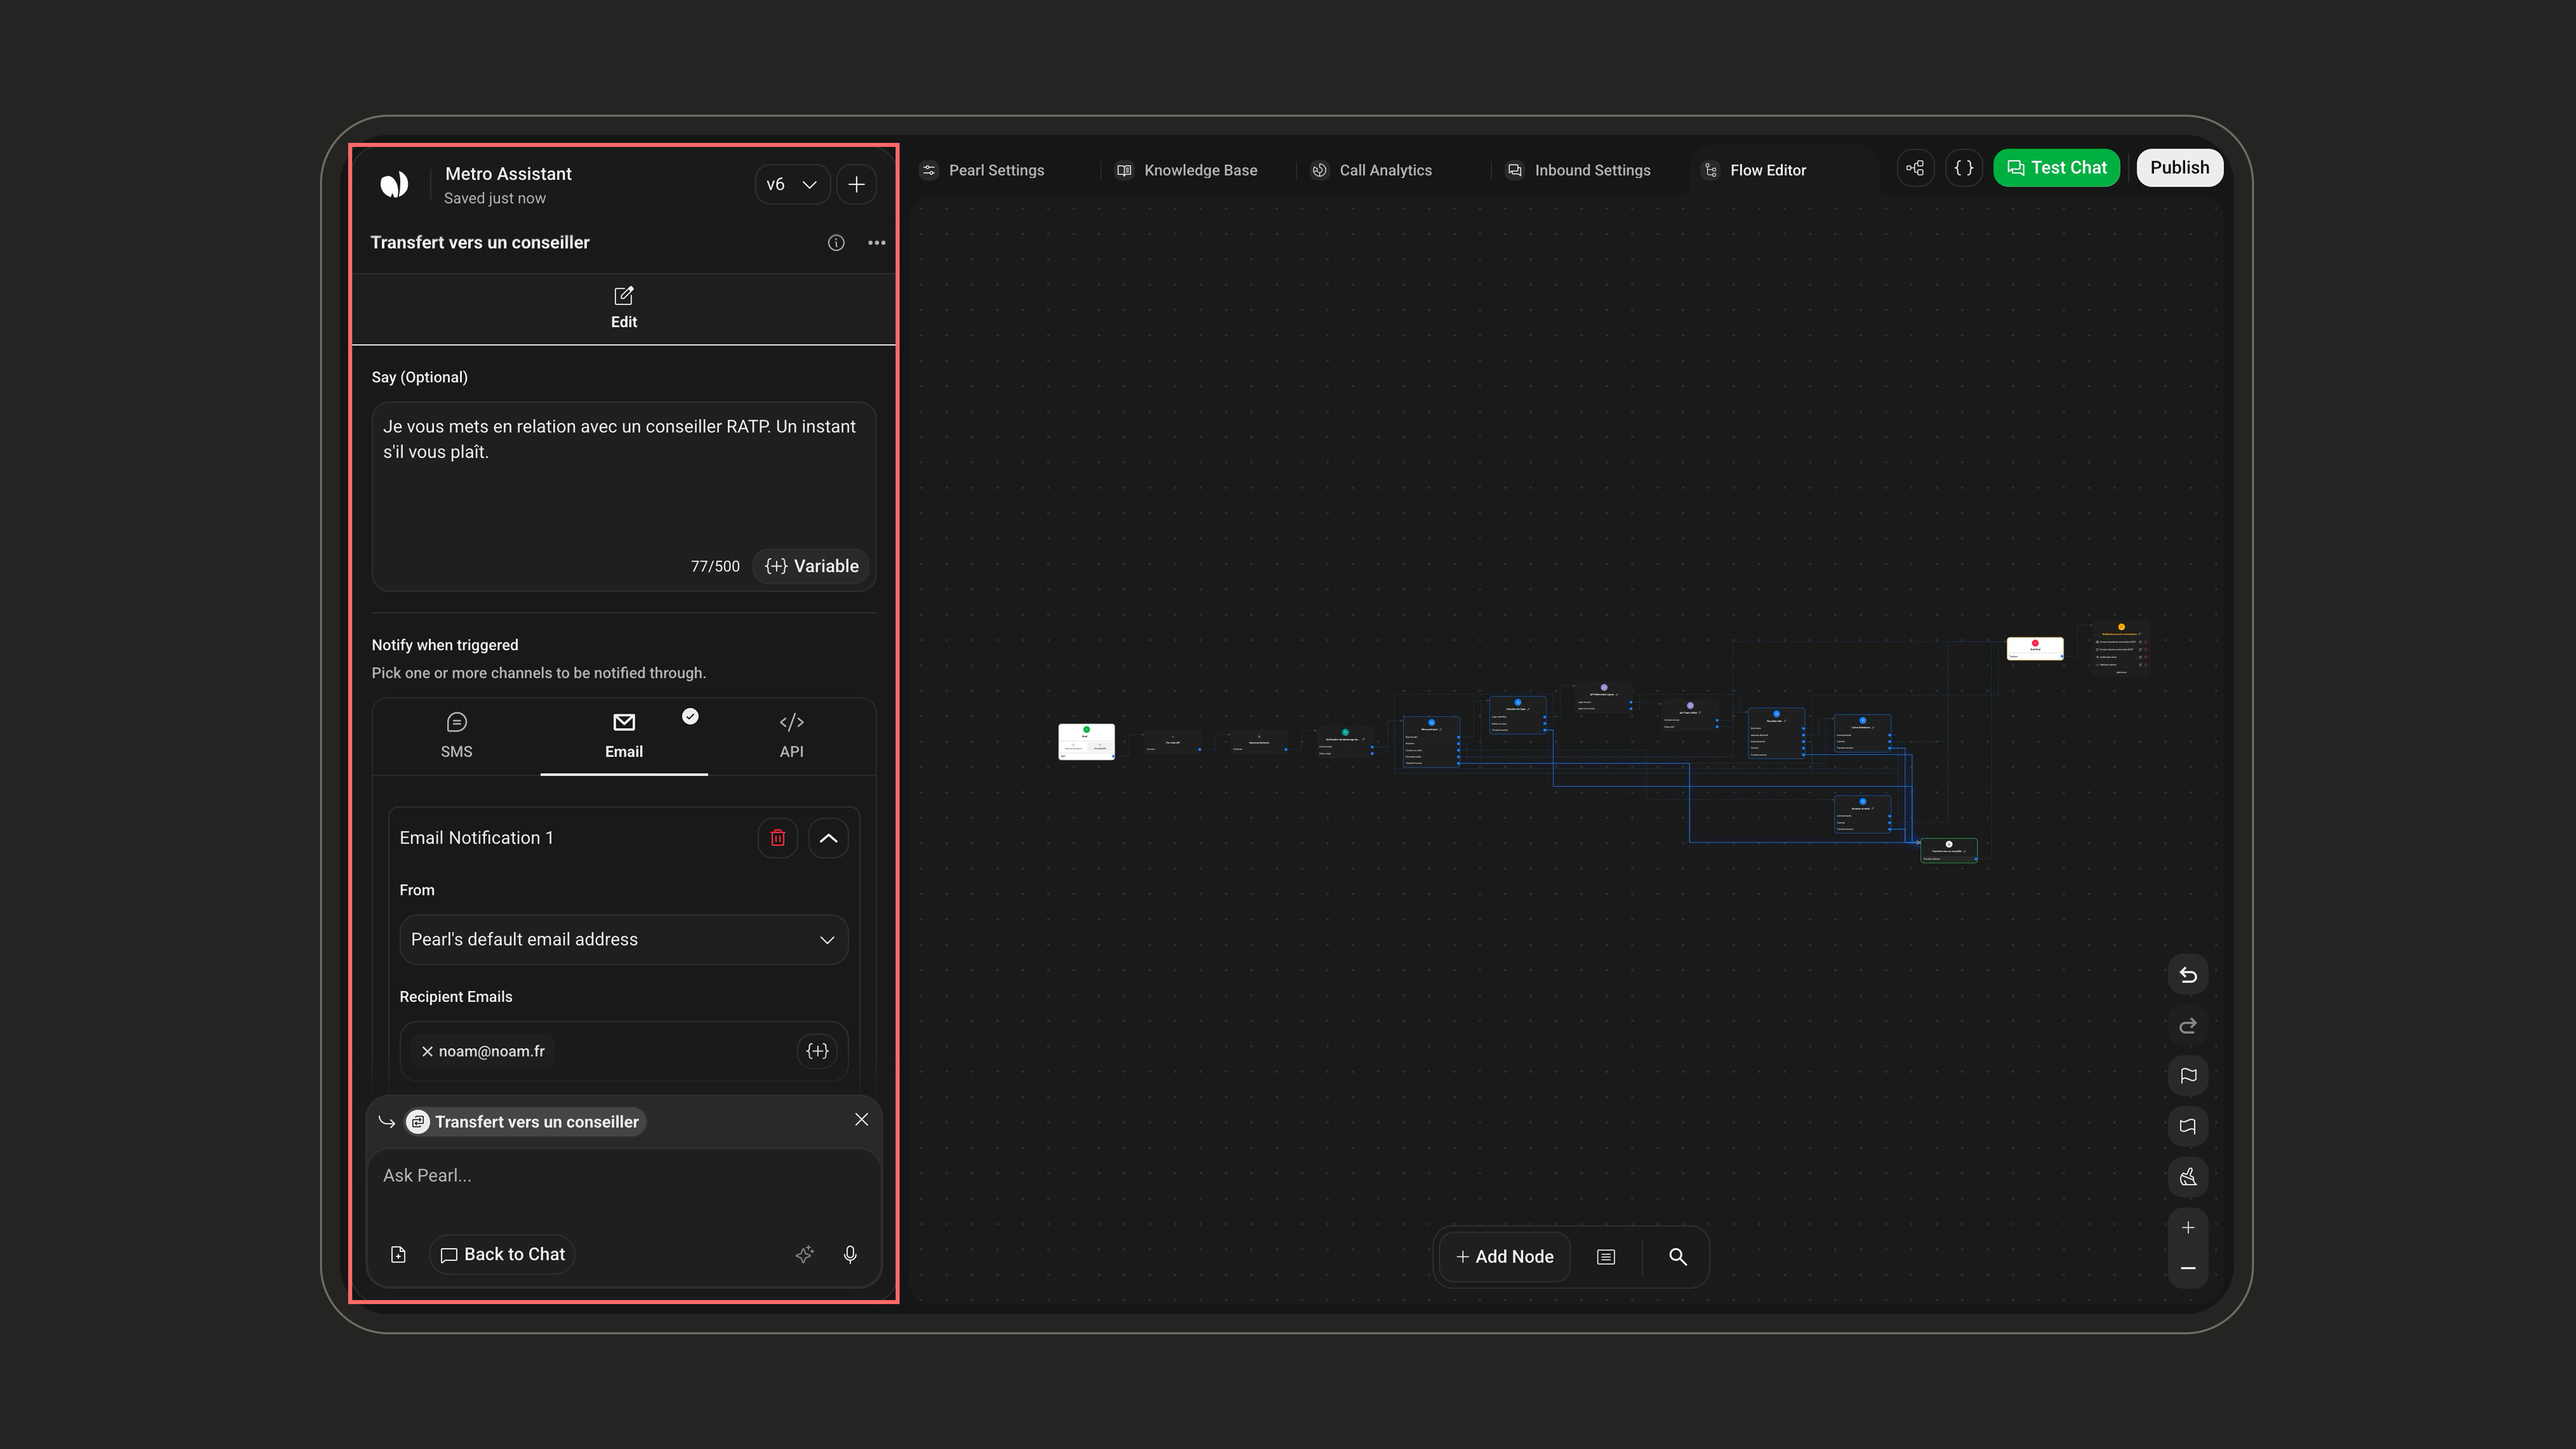Select the Email notification channel tab
This screenshot has width=2576, height=1449.
click(x=624, y=736)
